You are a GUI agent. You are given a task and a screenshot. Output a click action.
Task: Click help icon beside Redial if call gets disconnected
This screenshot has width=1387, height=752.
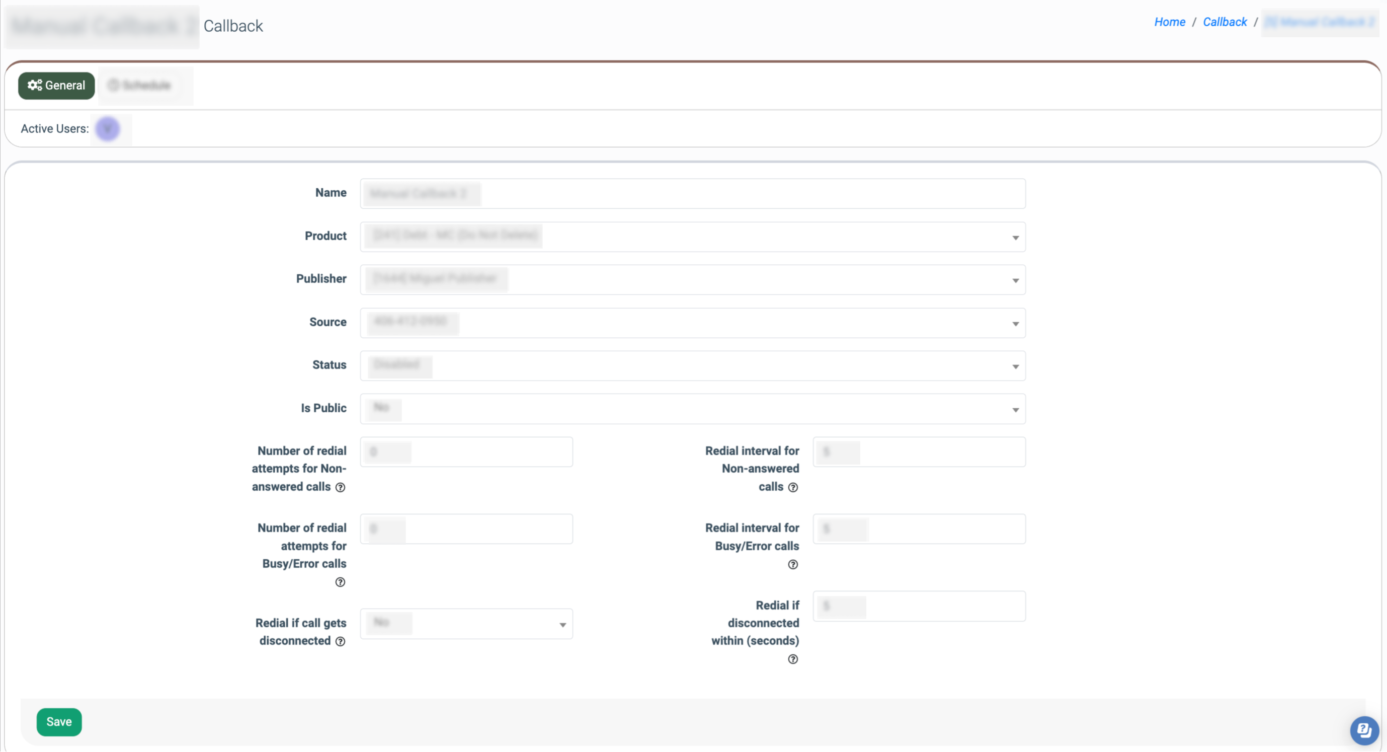click(340, 642)
